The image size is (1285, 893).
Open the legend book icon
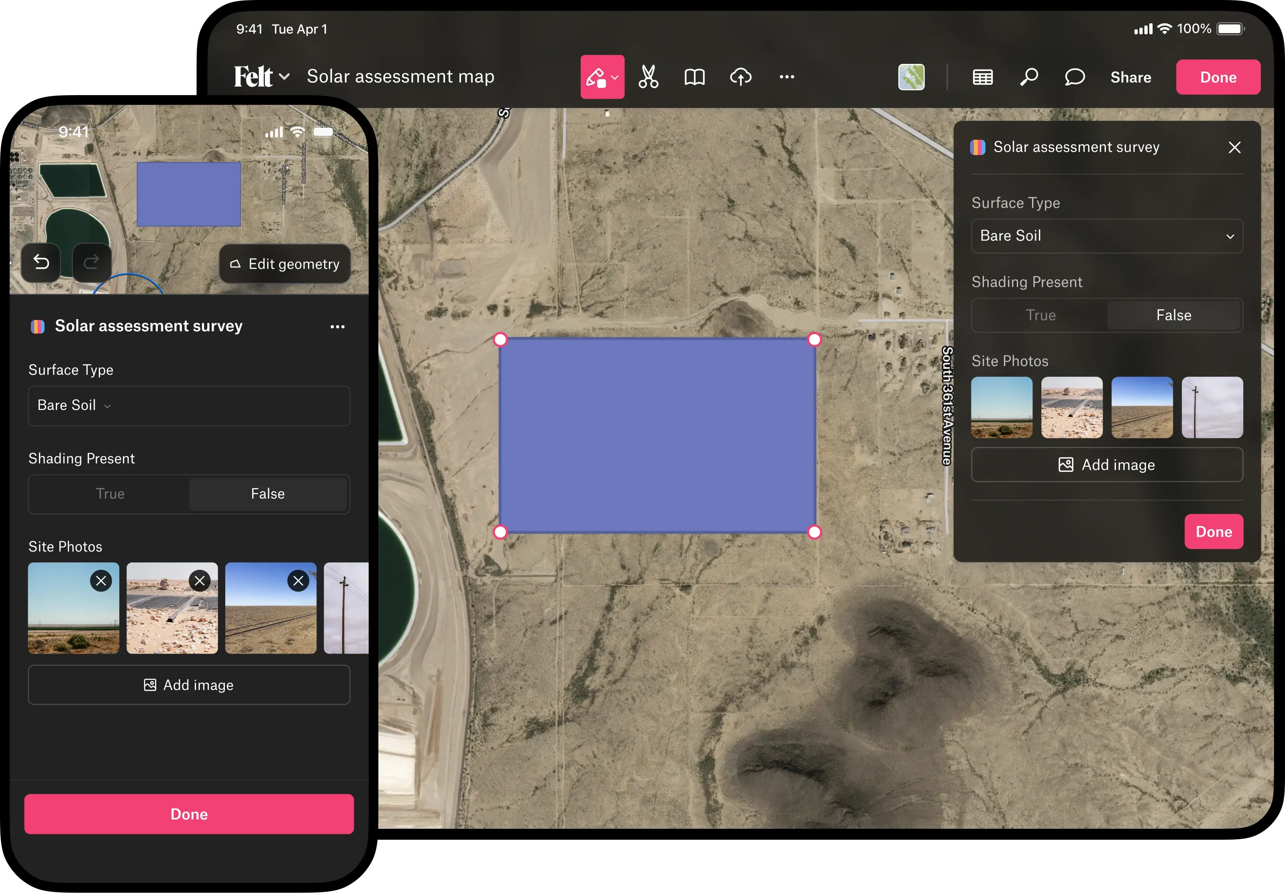(x=694, y=77)
